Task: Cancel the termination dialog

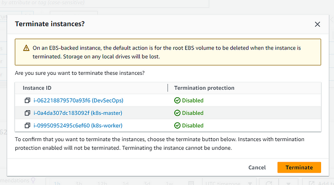Action: [257, 167]
